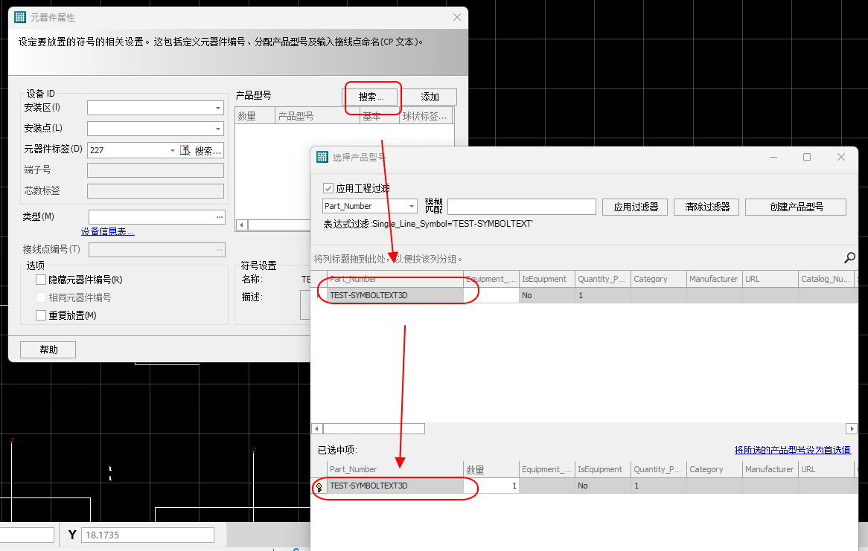This screenshot has width=868, height=551.
Task: Click Catalog_Nu... column header
Action: point(826,279)
